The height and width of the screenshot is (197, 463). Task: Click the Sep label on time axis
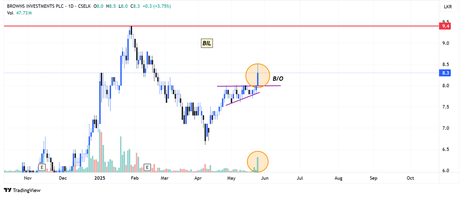pos(373,178)
